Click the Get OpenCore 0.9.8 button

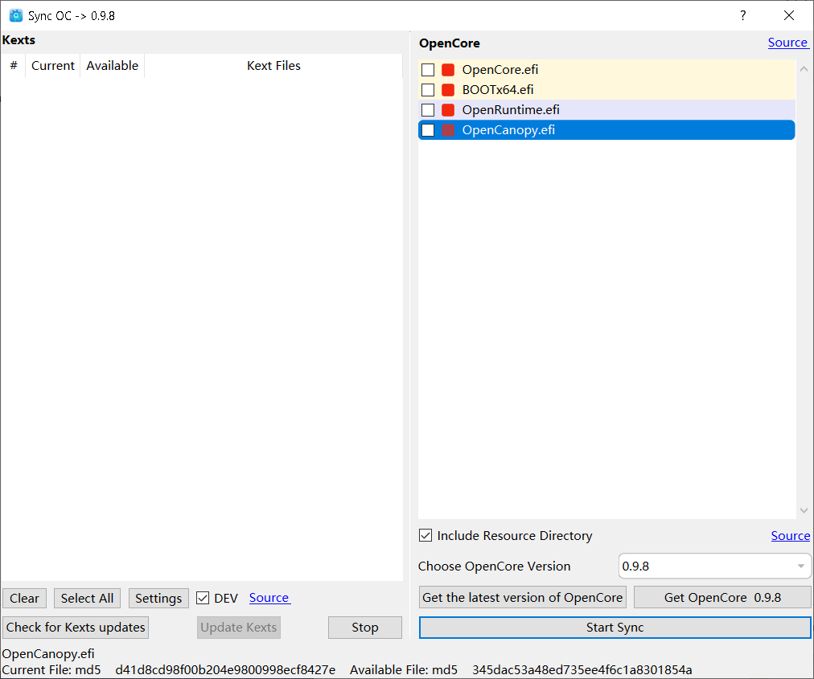click(x=722, y=598)
